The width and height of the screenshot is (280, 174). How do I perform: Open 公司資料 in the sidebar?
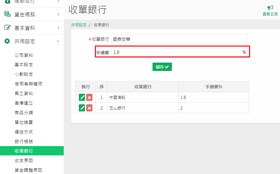click(x=24, y=55)
